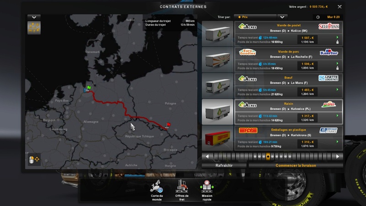This screenshot has height=206, width=366.
Task: Click the sort dropdown arrow button
Action: (x=282, y=17)
